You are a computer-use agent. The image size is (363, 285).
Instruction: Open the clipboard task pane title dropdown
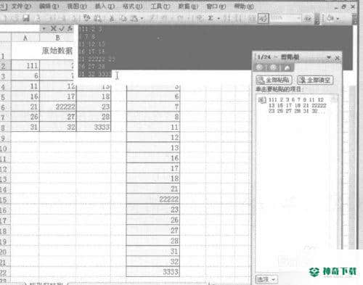(329, 57)
